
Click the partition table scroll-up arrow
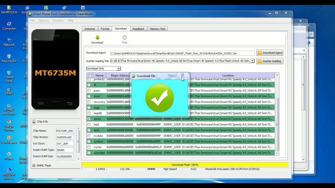[277, 75]
